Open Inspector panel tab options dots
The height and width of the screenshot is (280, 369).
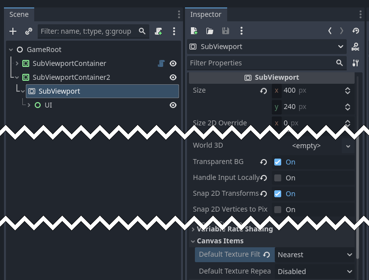360,14
